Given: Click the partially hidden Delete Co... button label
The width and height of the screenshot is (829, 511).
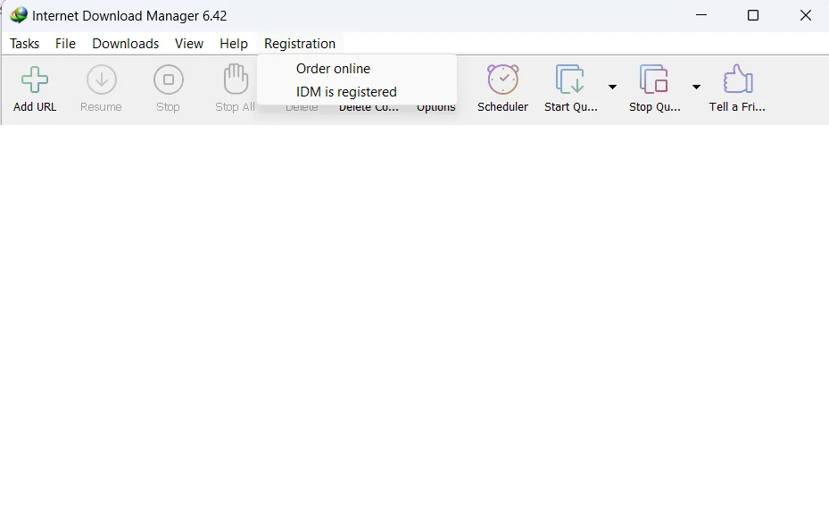Looking at the screenshot, I should pos(369,108).
